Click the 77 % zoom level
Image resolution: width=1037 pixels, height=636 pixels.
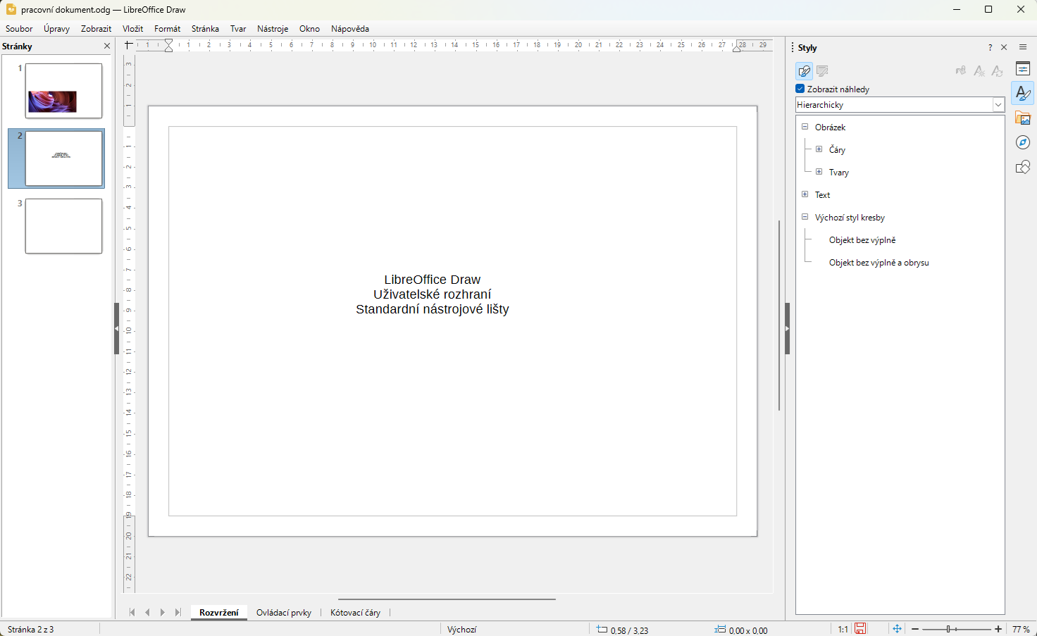tap(1021, 630)
